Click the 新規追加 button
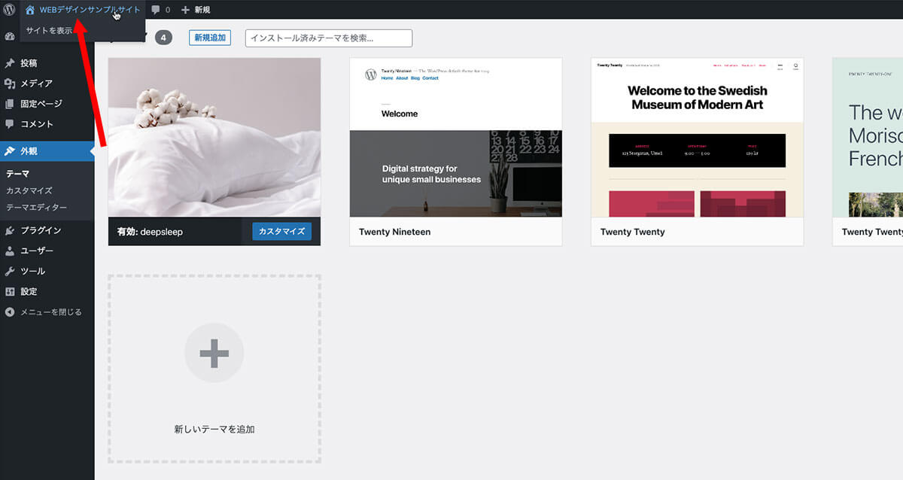 209,38
